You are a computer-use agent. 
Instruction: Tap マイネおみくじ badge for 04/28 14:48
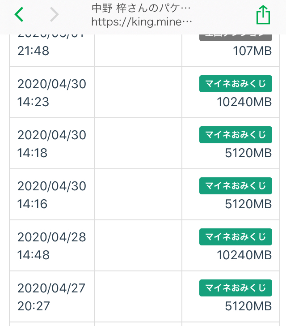tap(236, 237)
